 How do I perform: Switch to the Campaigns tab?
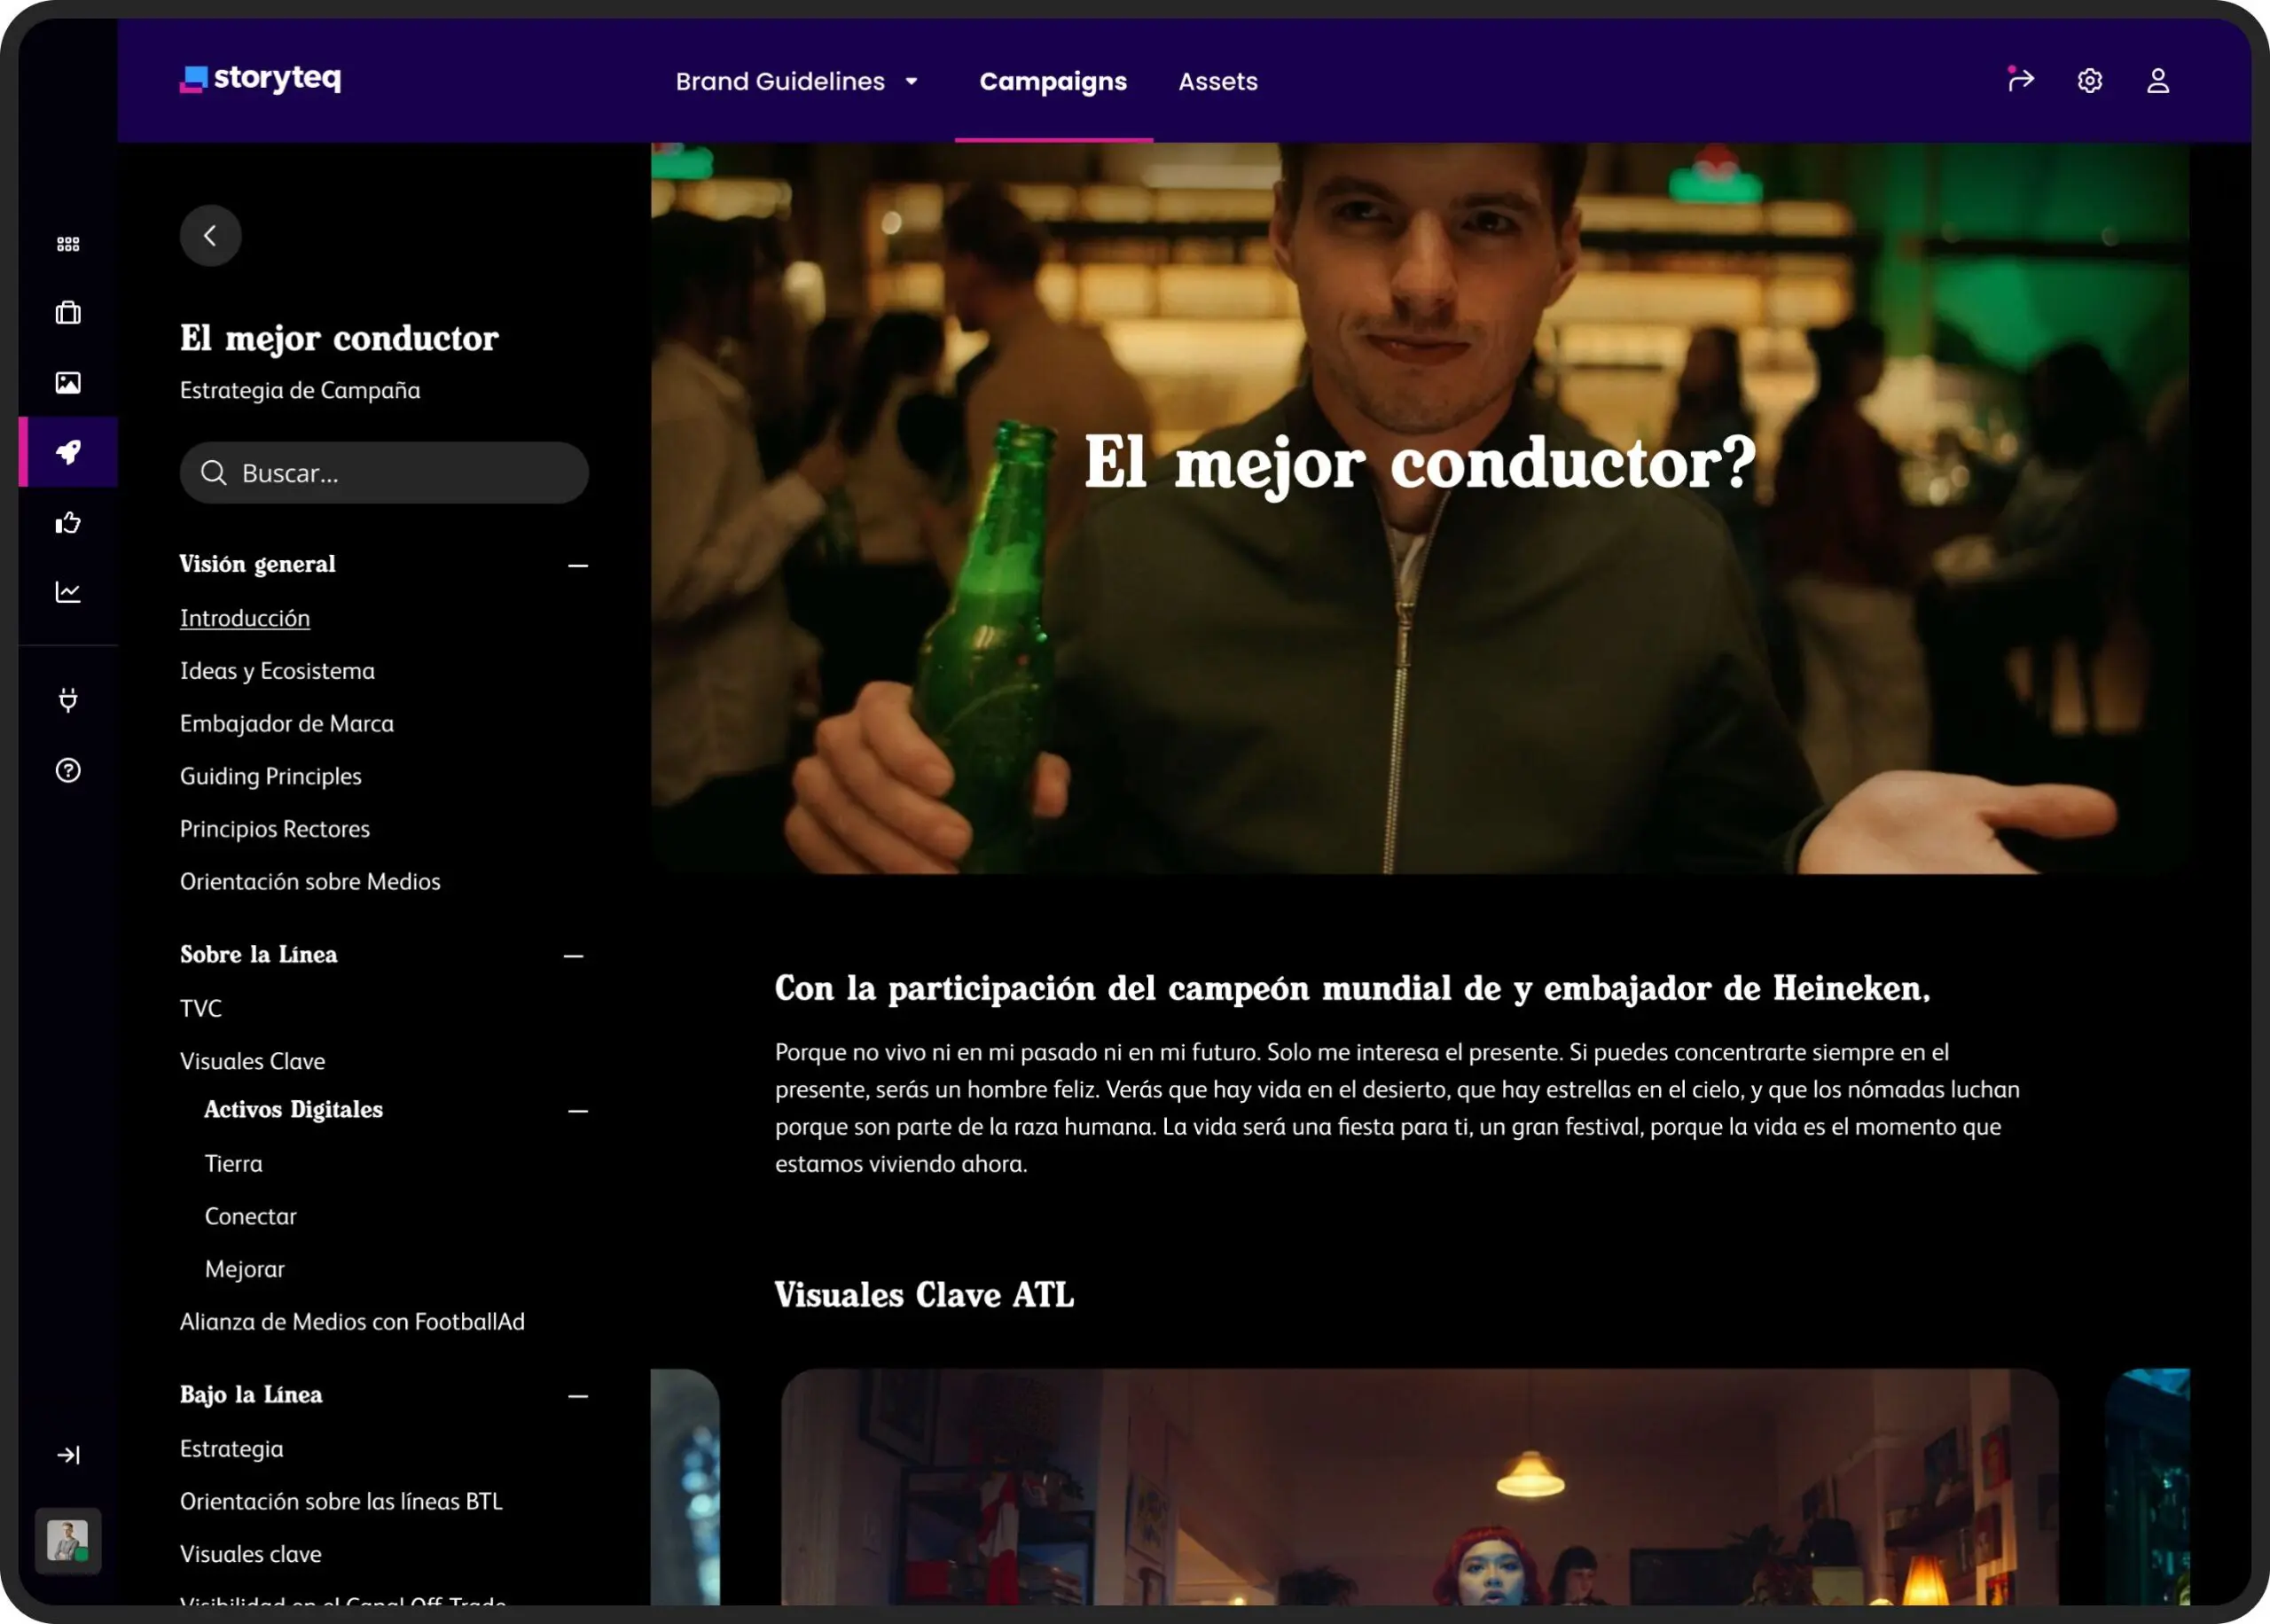click(x=1053, y=81)
